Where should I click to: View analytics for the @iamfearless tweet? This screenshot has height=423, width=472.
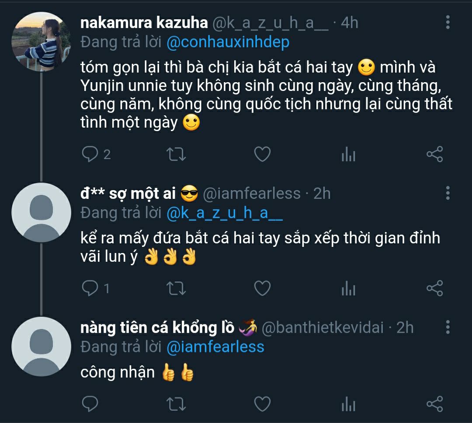[348, 288]
